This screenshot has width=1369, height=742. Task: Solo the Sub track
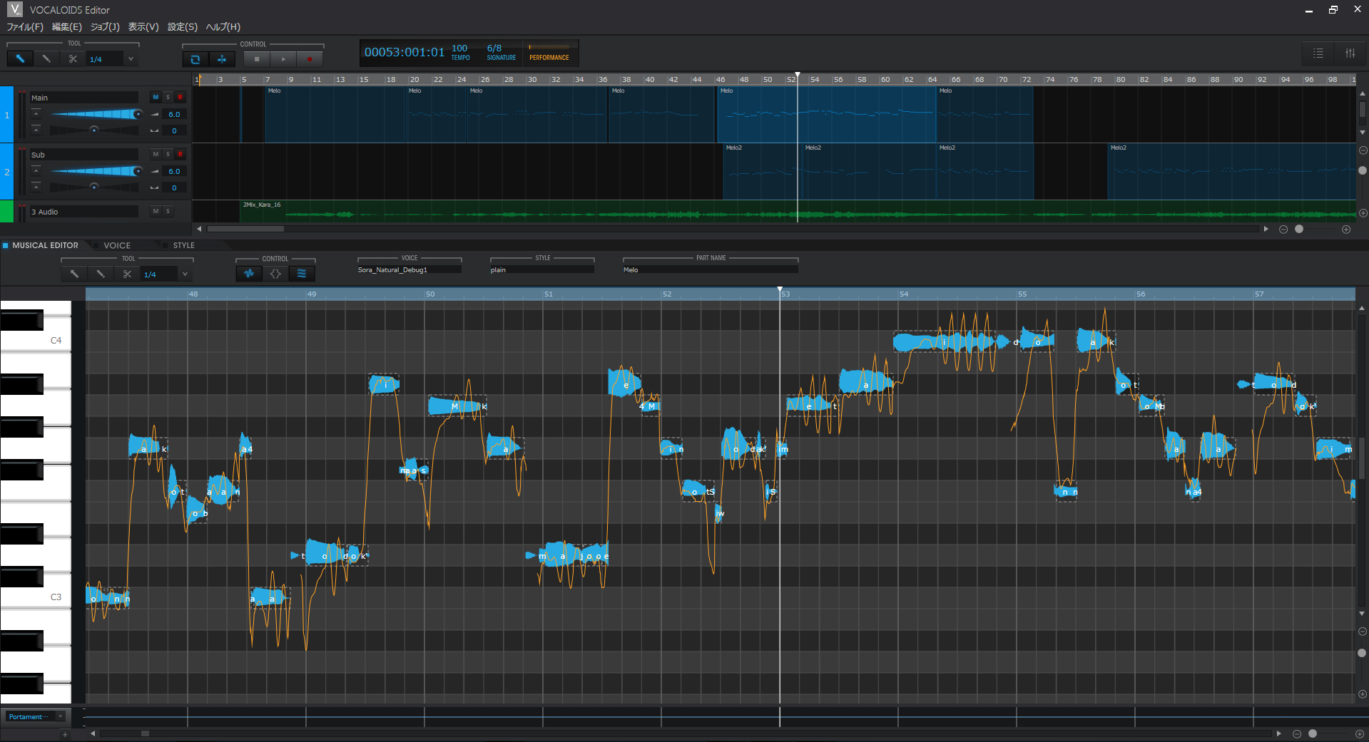pyautogui.click(x=168, y=154)
